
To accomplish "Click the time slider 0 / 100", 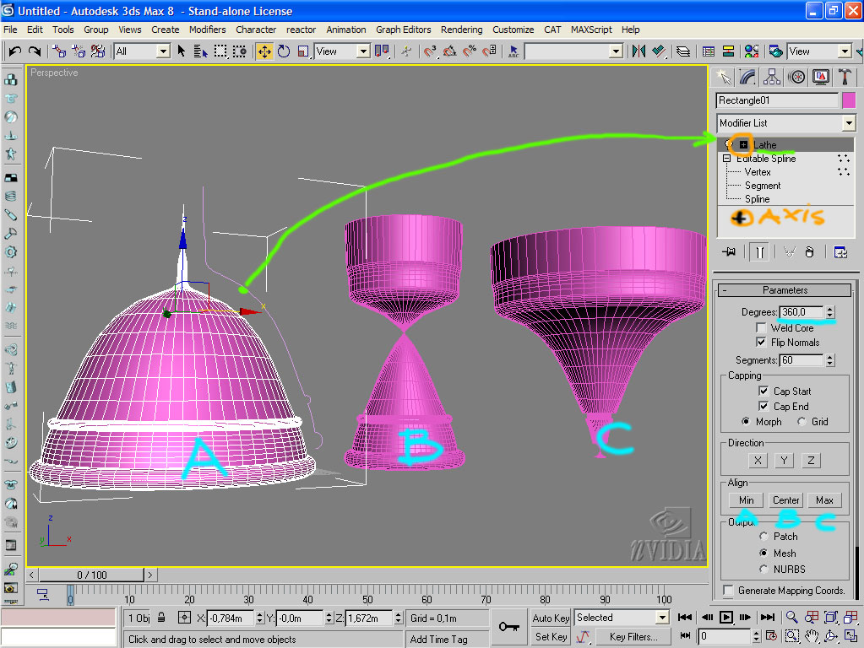I will click(91, 575).
